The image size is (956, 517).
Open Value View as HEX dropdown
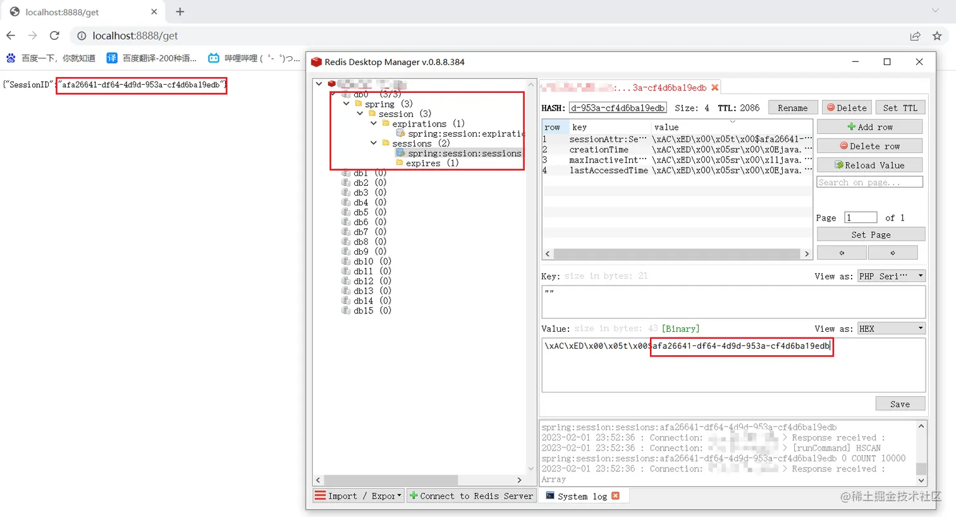(x=892, y=329)
